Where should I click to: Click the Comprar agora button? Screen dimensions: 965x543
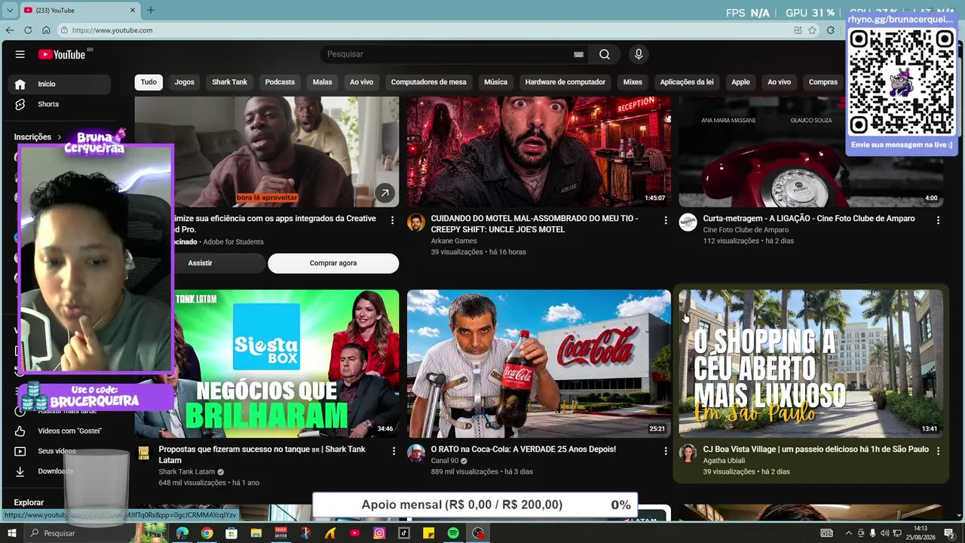pos(333,263)
